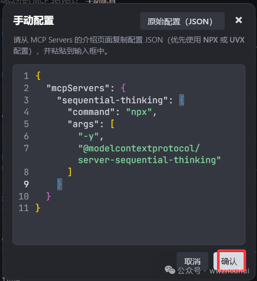Click the wrapped server-sequential-thinking text
This screenshot has height=281, width=257.
pyautogui.click(x=149, y=160)
